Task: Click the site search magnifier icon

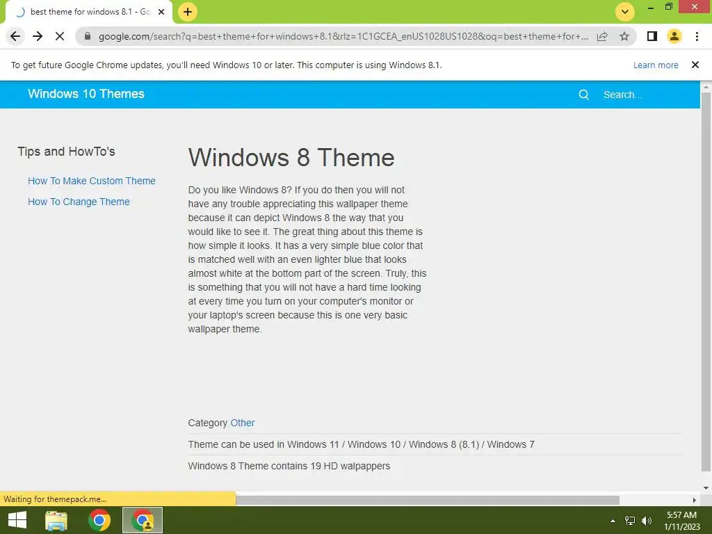Action: 584,95
